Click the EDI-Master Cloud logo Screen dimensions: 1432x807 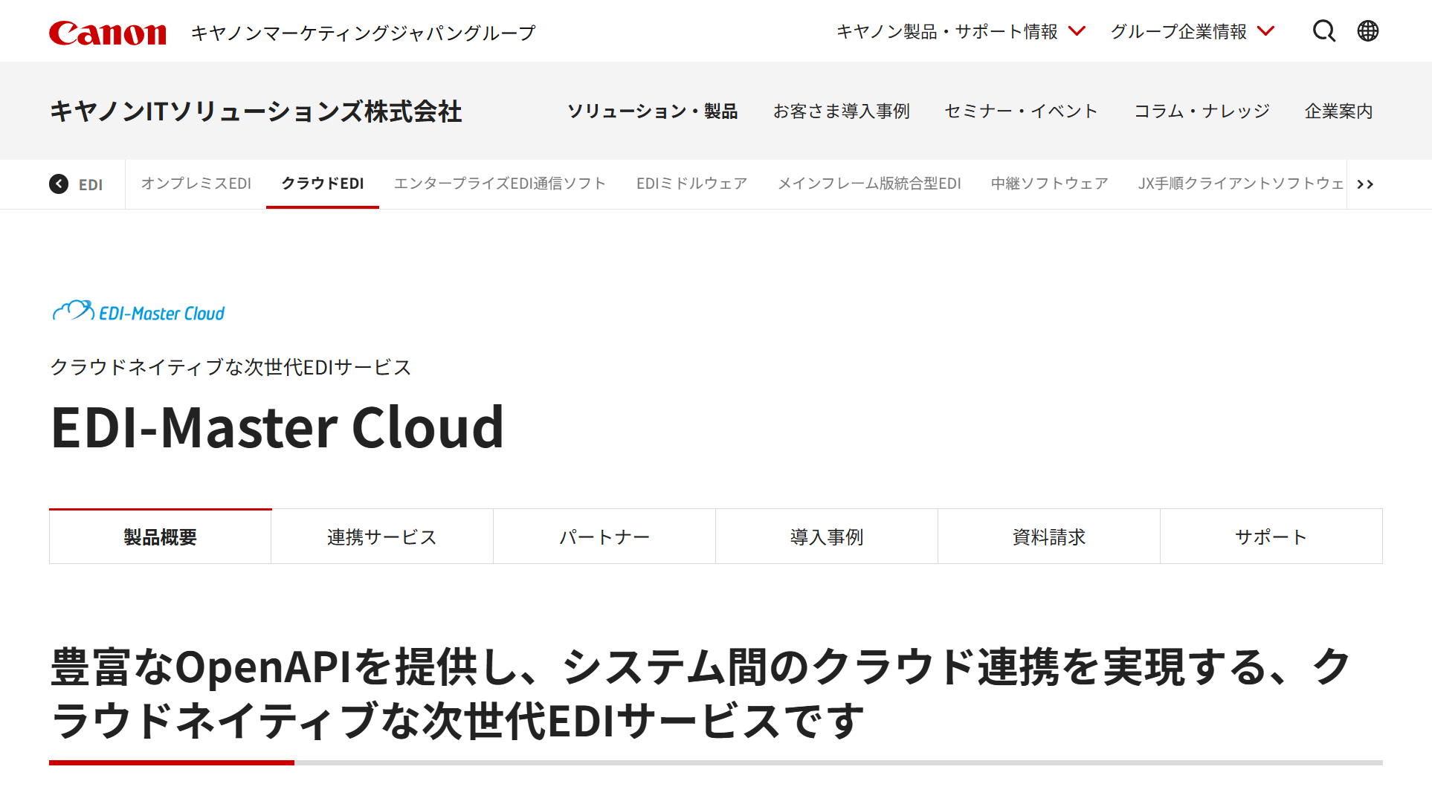(x=138, y=310)
